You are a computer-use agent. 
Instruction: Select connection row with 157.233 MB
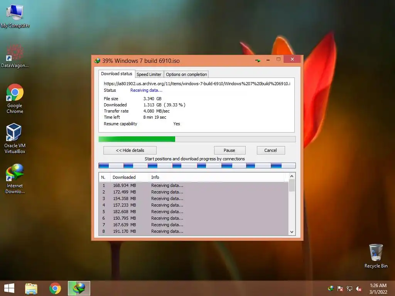[x=194, y=205]
